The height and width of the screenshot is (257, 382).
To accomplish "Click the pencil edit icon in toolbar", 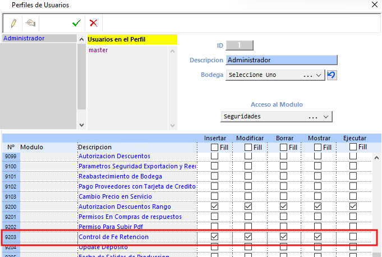I will pos(13,23).
